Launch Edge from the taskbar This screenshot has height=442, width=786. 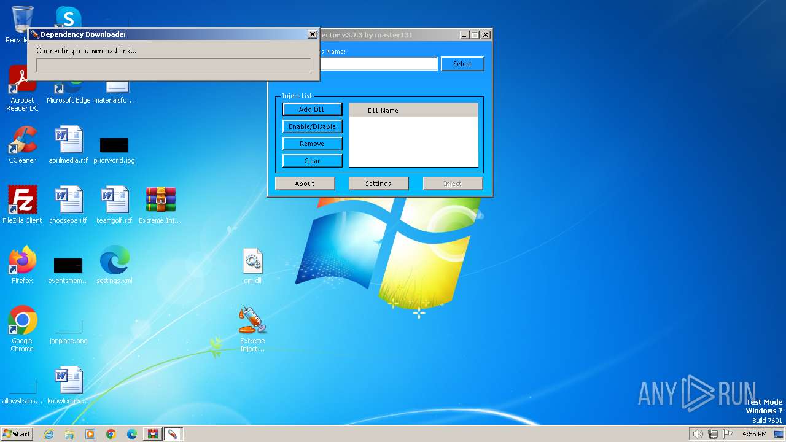tap(132, 434)
